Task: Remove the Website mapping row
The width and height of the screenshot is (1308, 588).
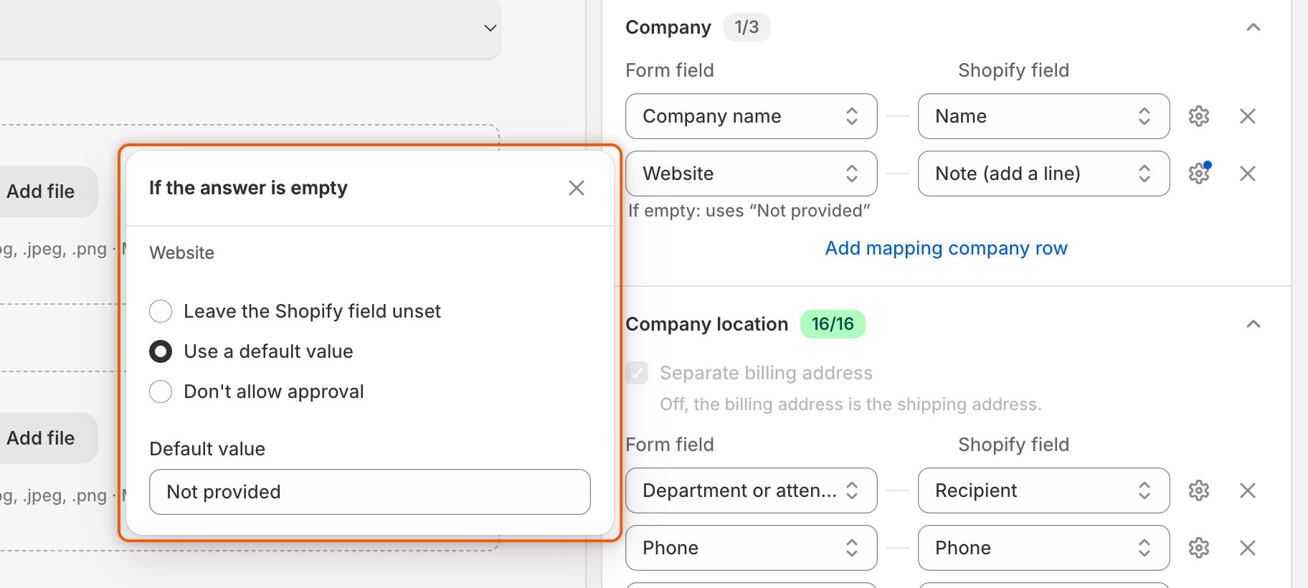Action: [x=1248, y=174]
